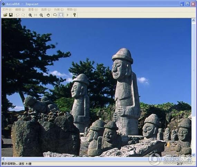Image resolution: width=197 pixels, height=167 pixels.
Task: Click the undo arrow in the toolbar
Action: (x=18, y=15)
